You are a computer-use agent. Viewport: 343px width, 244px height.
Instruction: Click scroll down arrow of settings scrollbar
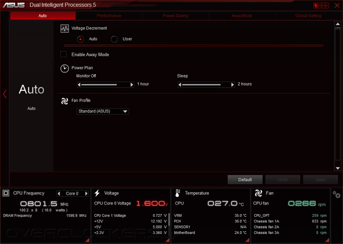point(338,168)
